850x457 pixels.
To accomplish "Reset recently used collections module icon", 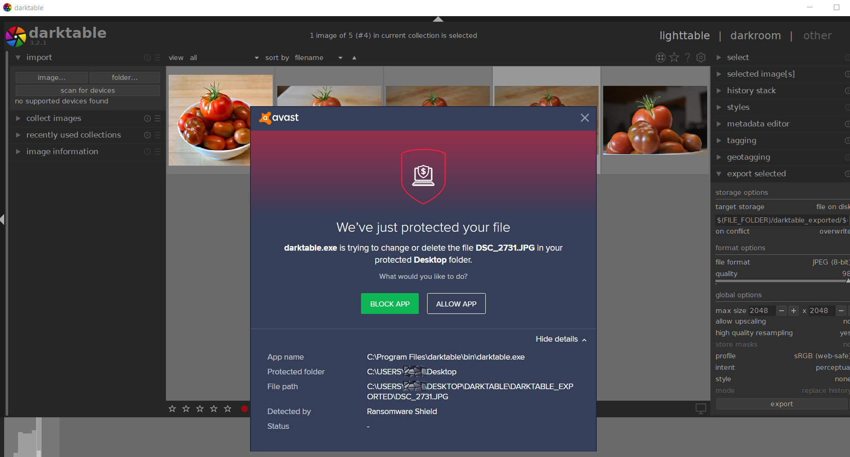I will coord(147,135).
